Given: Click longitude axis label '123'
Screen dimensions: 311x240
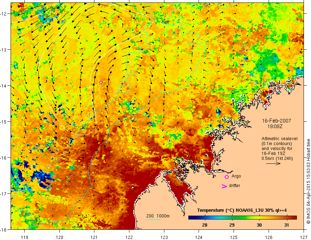Looking at the screenshot, I should (164, 237).
